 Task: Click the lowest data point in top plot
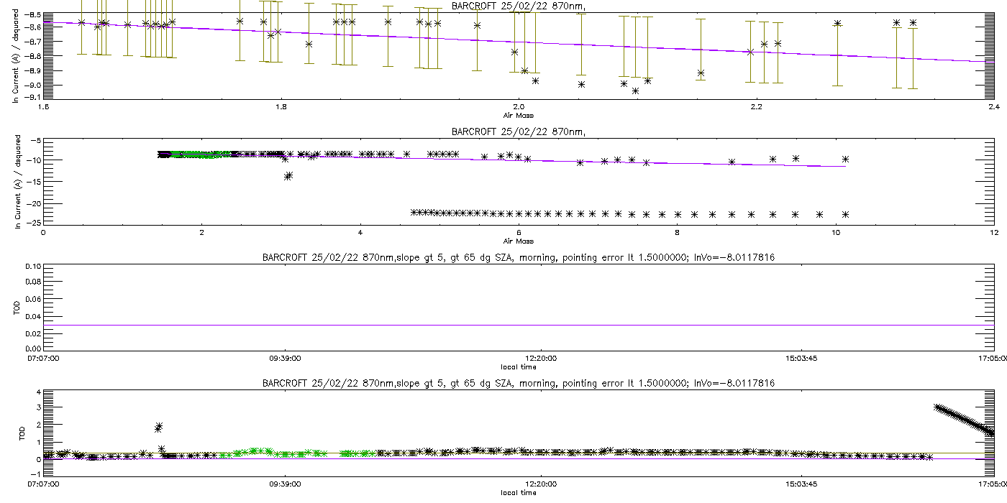tap(636, 91)
